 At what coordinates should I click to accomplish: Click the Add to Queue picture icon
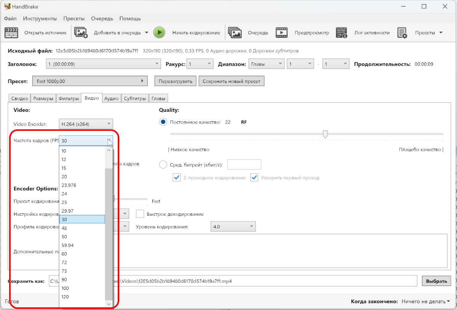(81, 33)
